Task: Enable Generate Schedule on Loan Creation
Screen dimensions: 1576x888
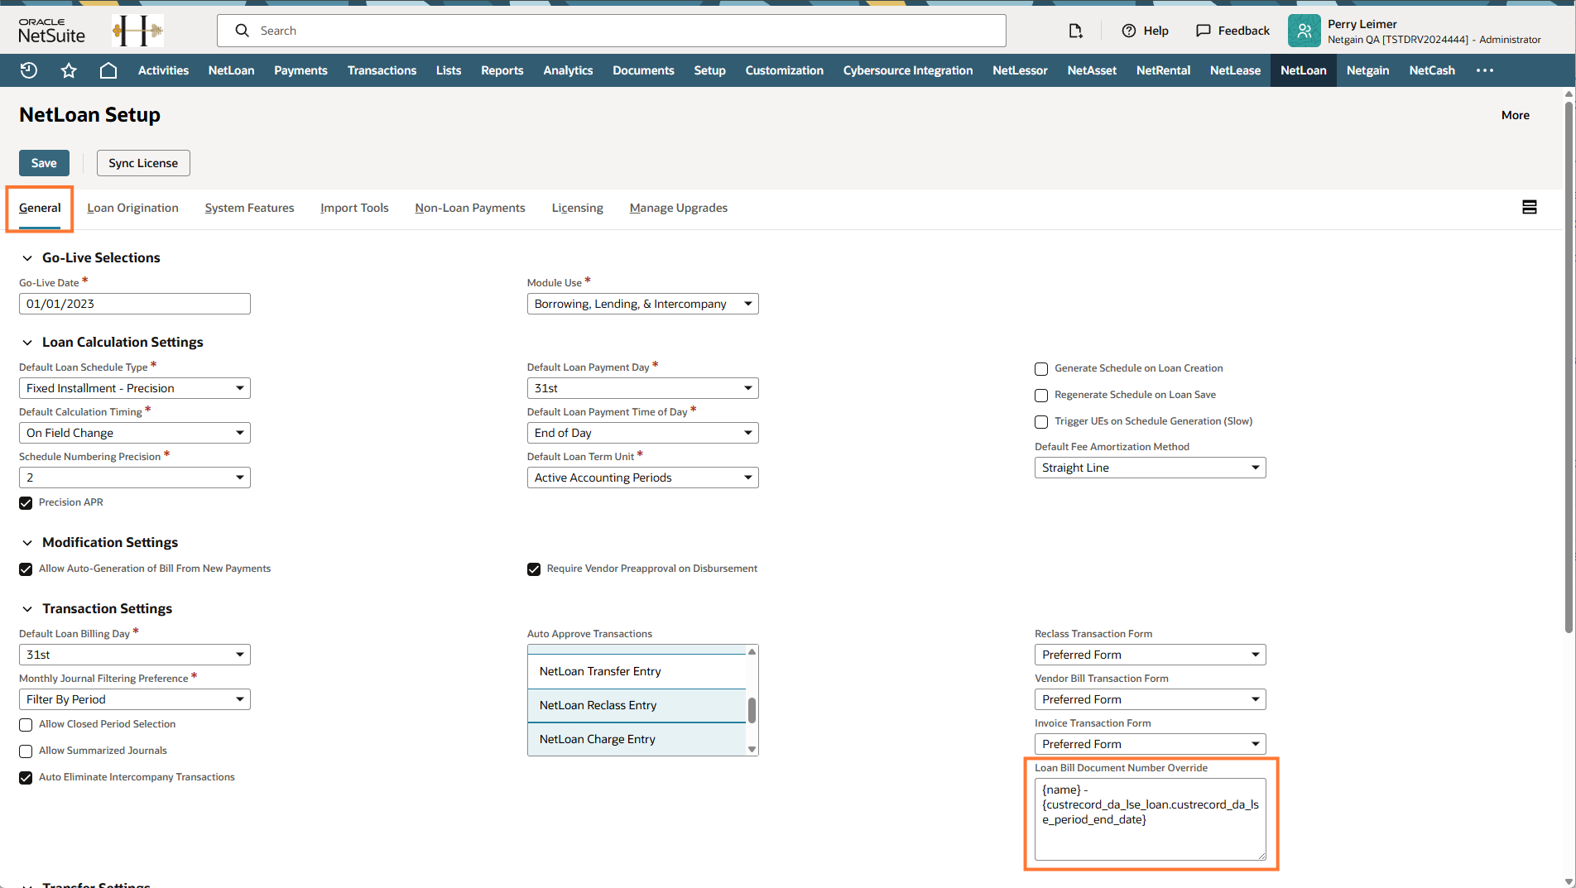Action: click(x=1041, y=369)
